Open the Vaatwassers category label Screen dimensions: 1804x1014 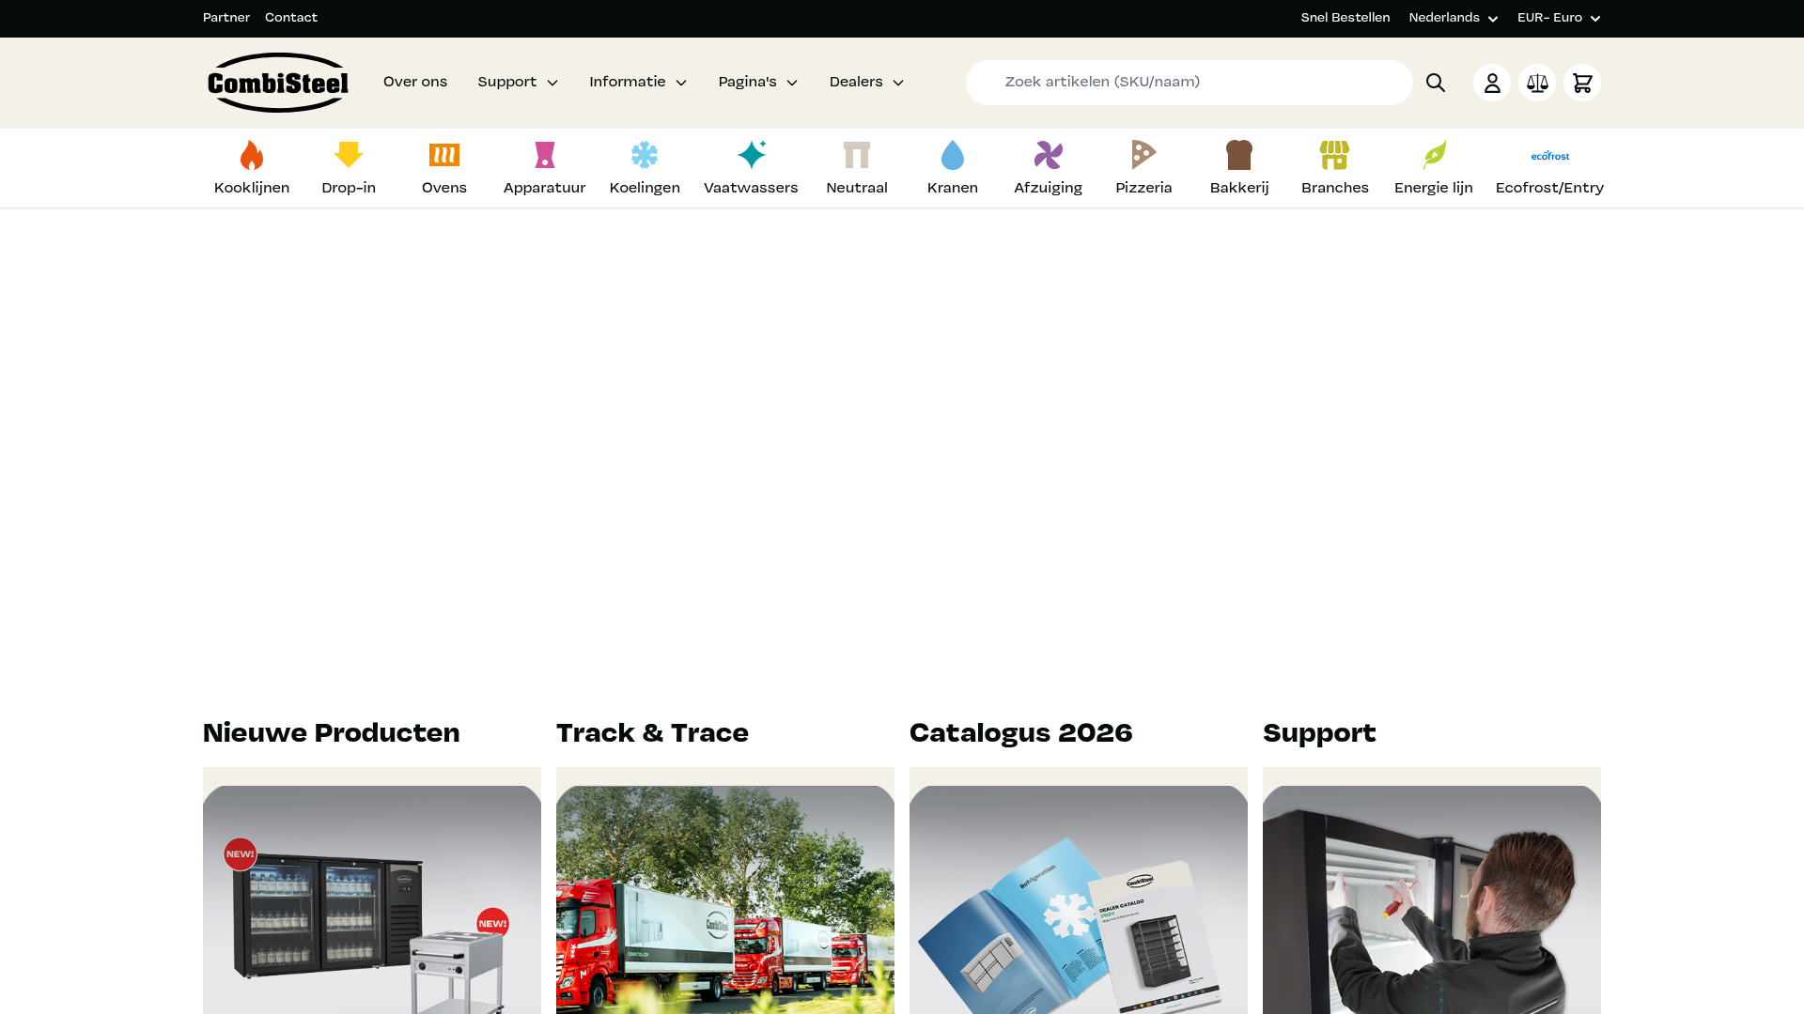tap(751, 188)
